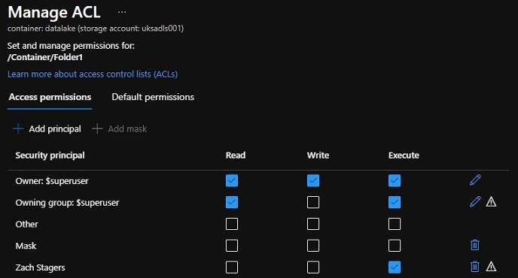Uncheck Read permission for Owner $superuser
The height and width of the screenshot is (278, 518).
[x=232, y=180]
